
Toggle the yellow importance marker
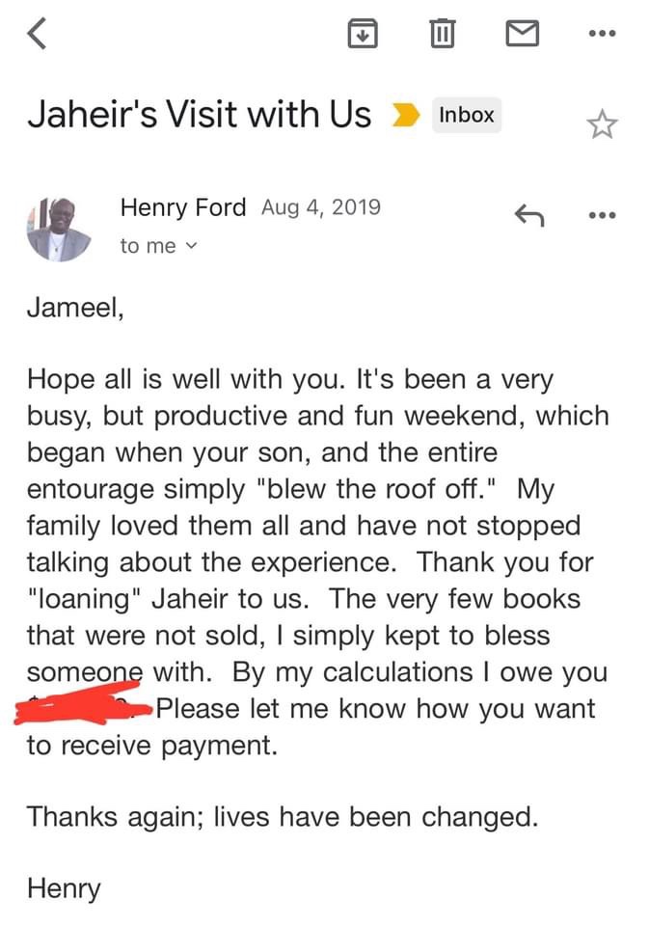(x=406, y=116)
